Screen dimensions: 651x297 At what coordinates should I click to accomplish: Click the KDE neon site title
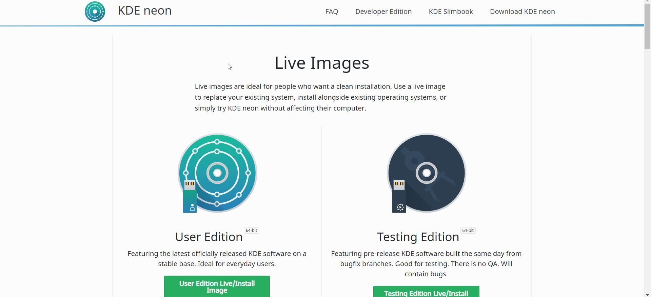coord(145,11)
